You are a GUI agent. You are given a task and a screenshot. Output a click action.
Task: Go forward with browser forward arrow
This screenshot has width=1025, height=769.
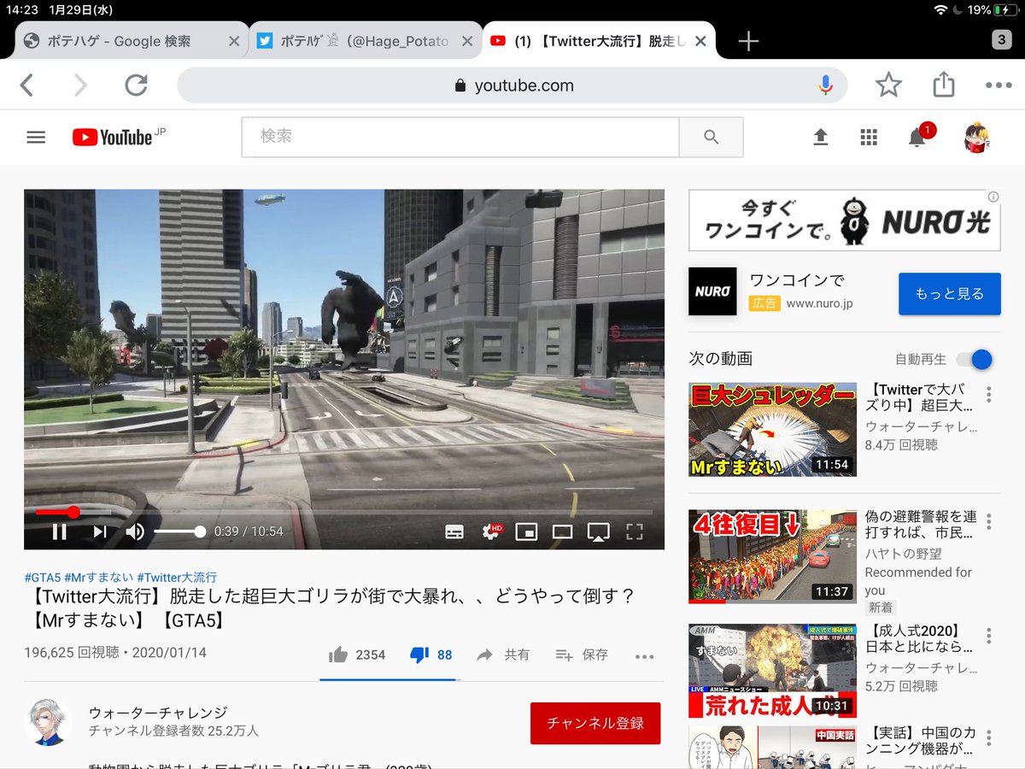tap(80, 85)
